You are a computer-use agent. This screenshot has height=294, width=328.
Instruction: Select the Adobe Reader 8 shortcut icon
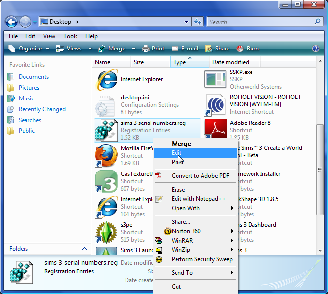tap(215, 128)
